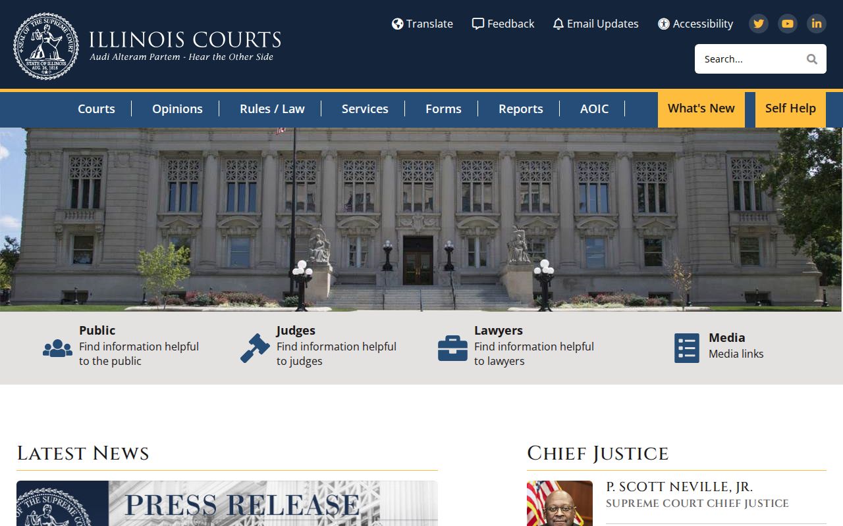The width and height of the screenshot is (843, 526).
Task: Open the Forms menu
Action: [x=443, y=109]
